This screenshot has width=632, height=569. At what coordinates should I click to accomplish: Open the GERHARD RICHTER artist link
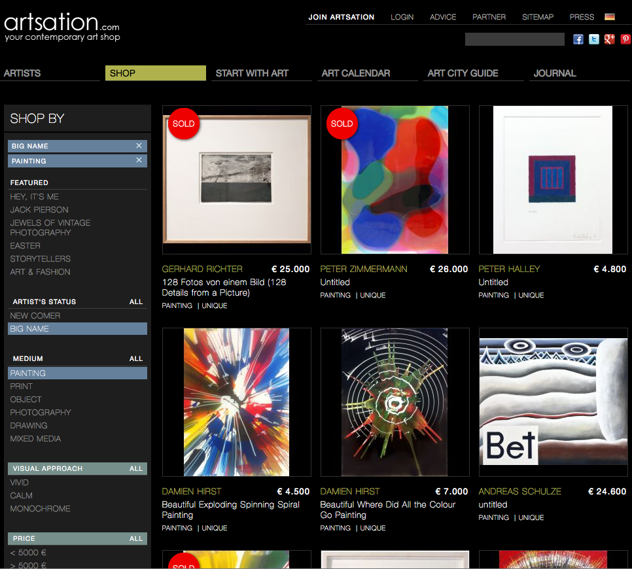pyautogui.click(x=202, y=269)
